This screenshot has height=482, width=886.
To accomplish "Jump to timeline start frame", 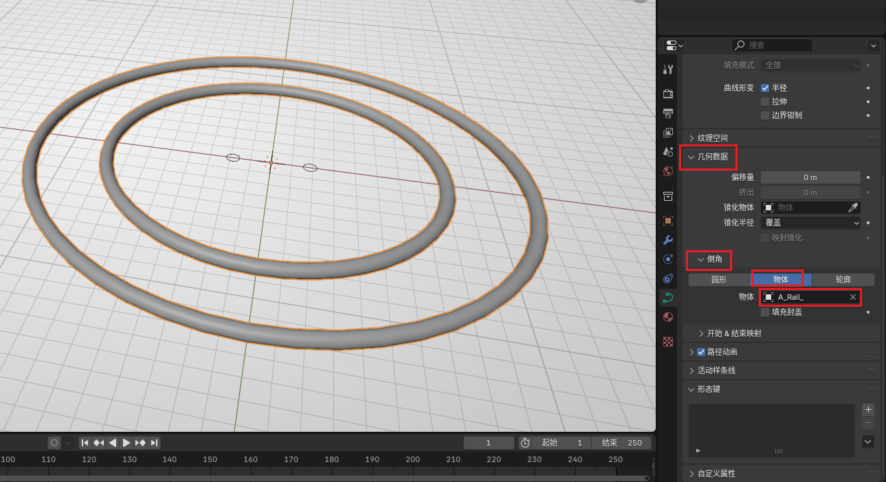I will click(85, 443).
